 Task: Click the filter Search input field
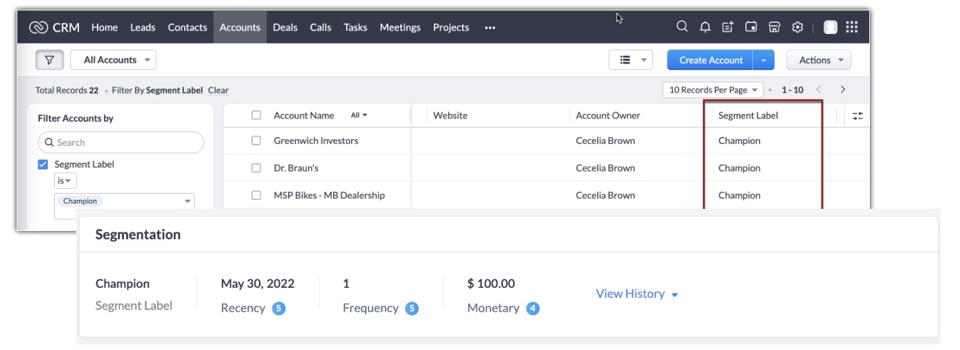click(x=121, y=142)
